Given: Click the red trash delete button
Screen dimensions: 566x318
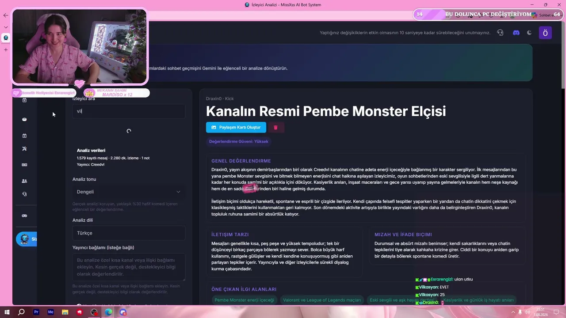Looking at the screenshot, I should tap(275, 127).
